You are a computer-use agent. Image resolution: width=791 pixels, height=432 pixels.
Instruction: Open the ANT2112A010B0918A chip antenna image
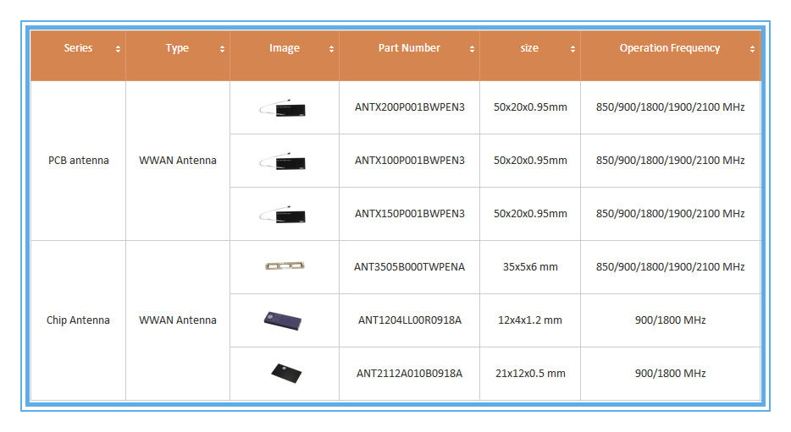point(285,373)
